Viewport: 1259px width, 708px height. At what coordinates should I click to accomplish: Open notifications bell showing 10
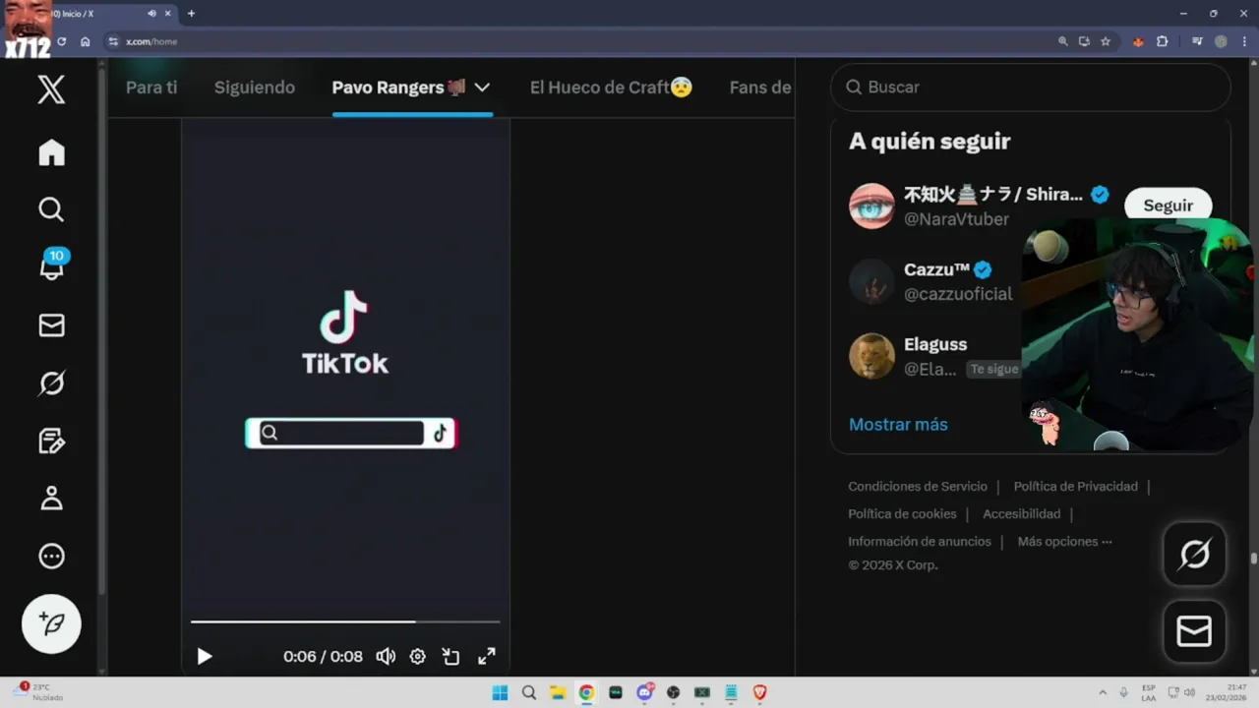pyautogui.click(x=52, y=266)
